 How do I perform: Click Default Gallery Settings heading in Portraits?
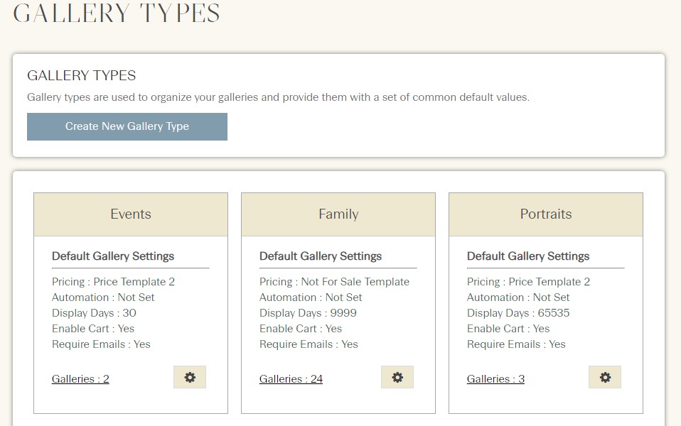coord(528,256)
